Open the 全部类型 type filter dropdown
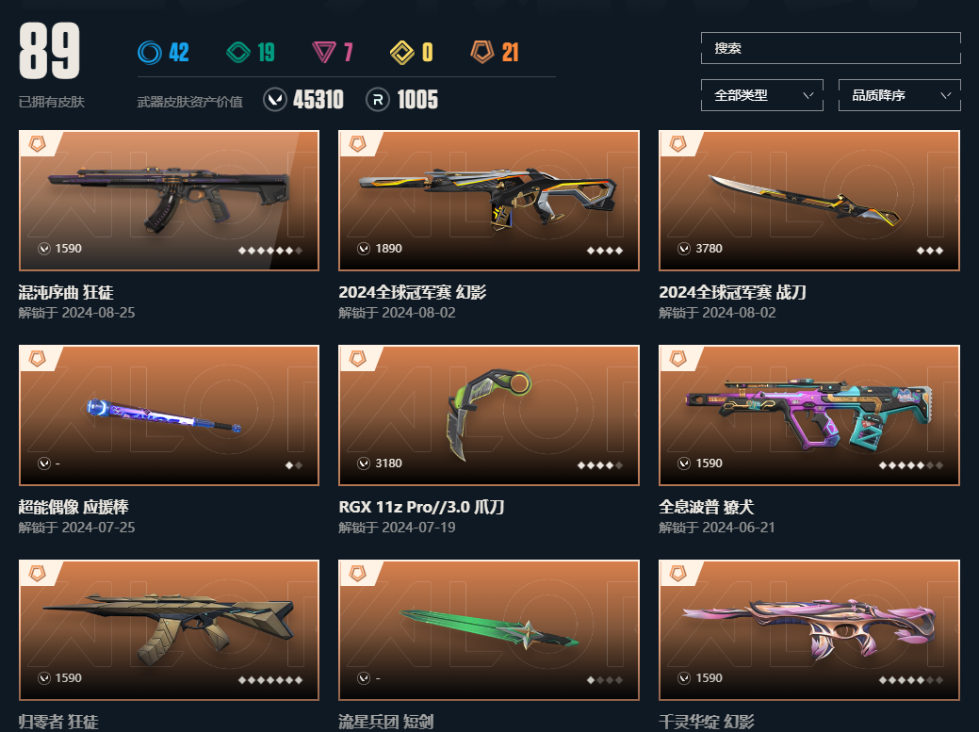The image size is (979, 732). pyautogui.click(x=761, y=95)
